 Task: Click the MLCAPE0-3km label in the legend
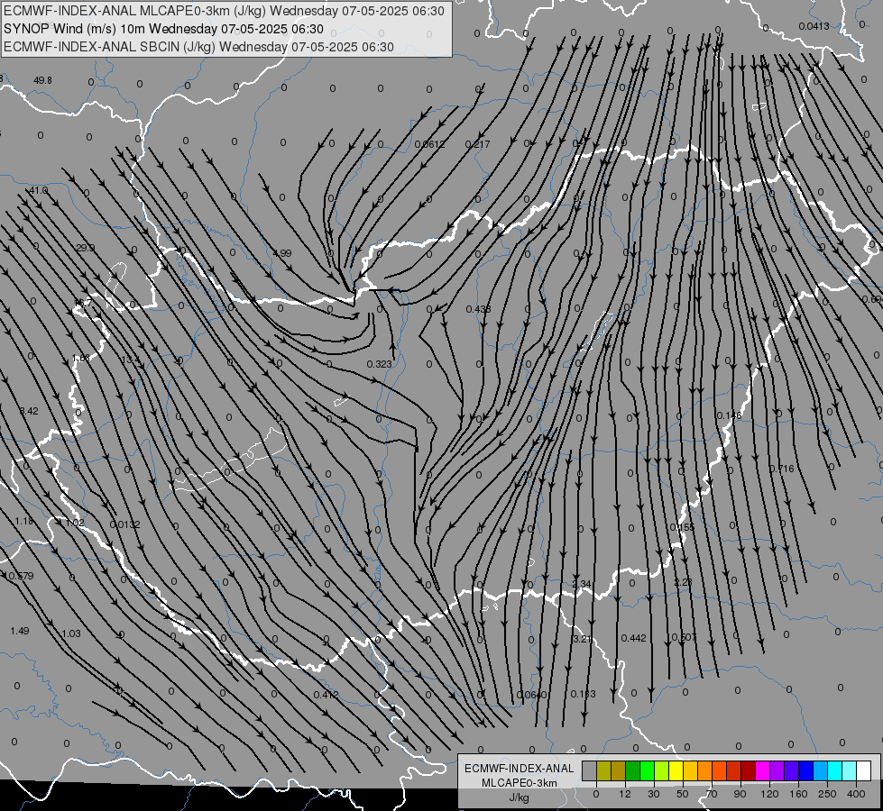[520, 783]
